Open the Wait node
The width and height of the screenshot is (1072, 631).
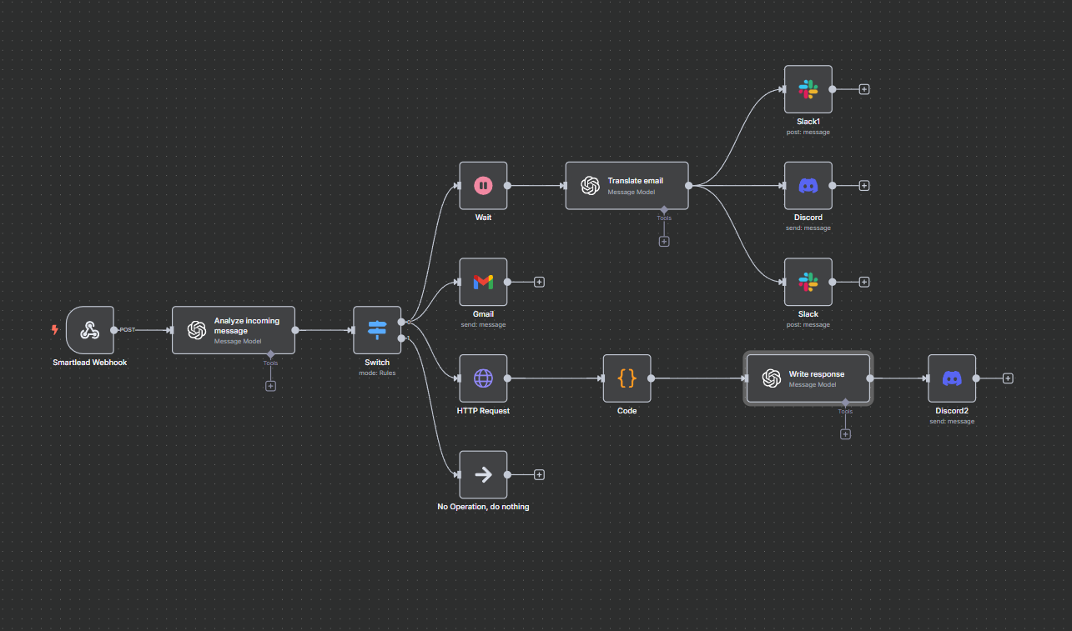[483, 185]
